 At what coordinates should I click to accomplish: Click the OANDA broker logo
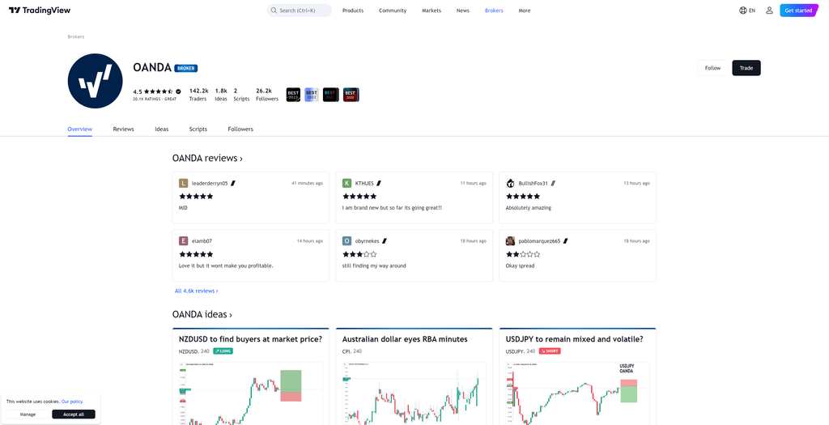(96, 81)
